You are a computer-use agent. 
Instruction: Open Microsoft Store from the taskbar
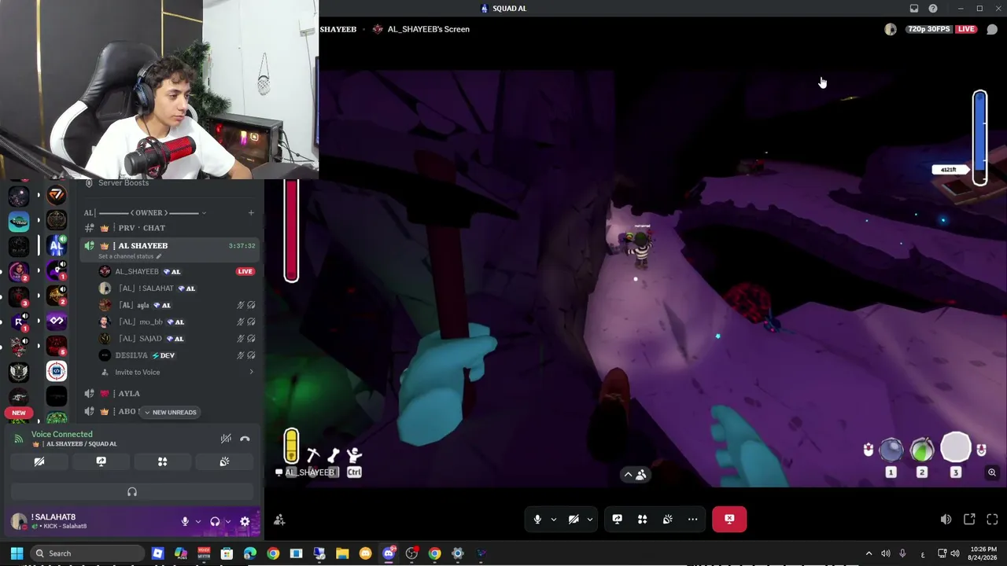[227, 553]
